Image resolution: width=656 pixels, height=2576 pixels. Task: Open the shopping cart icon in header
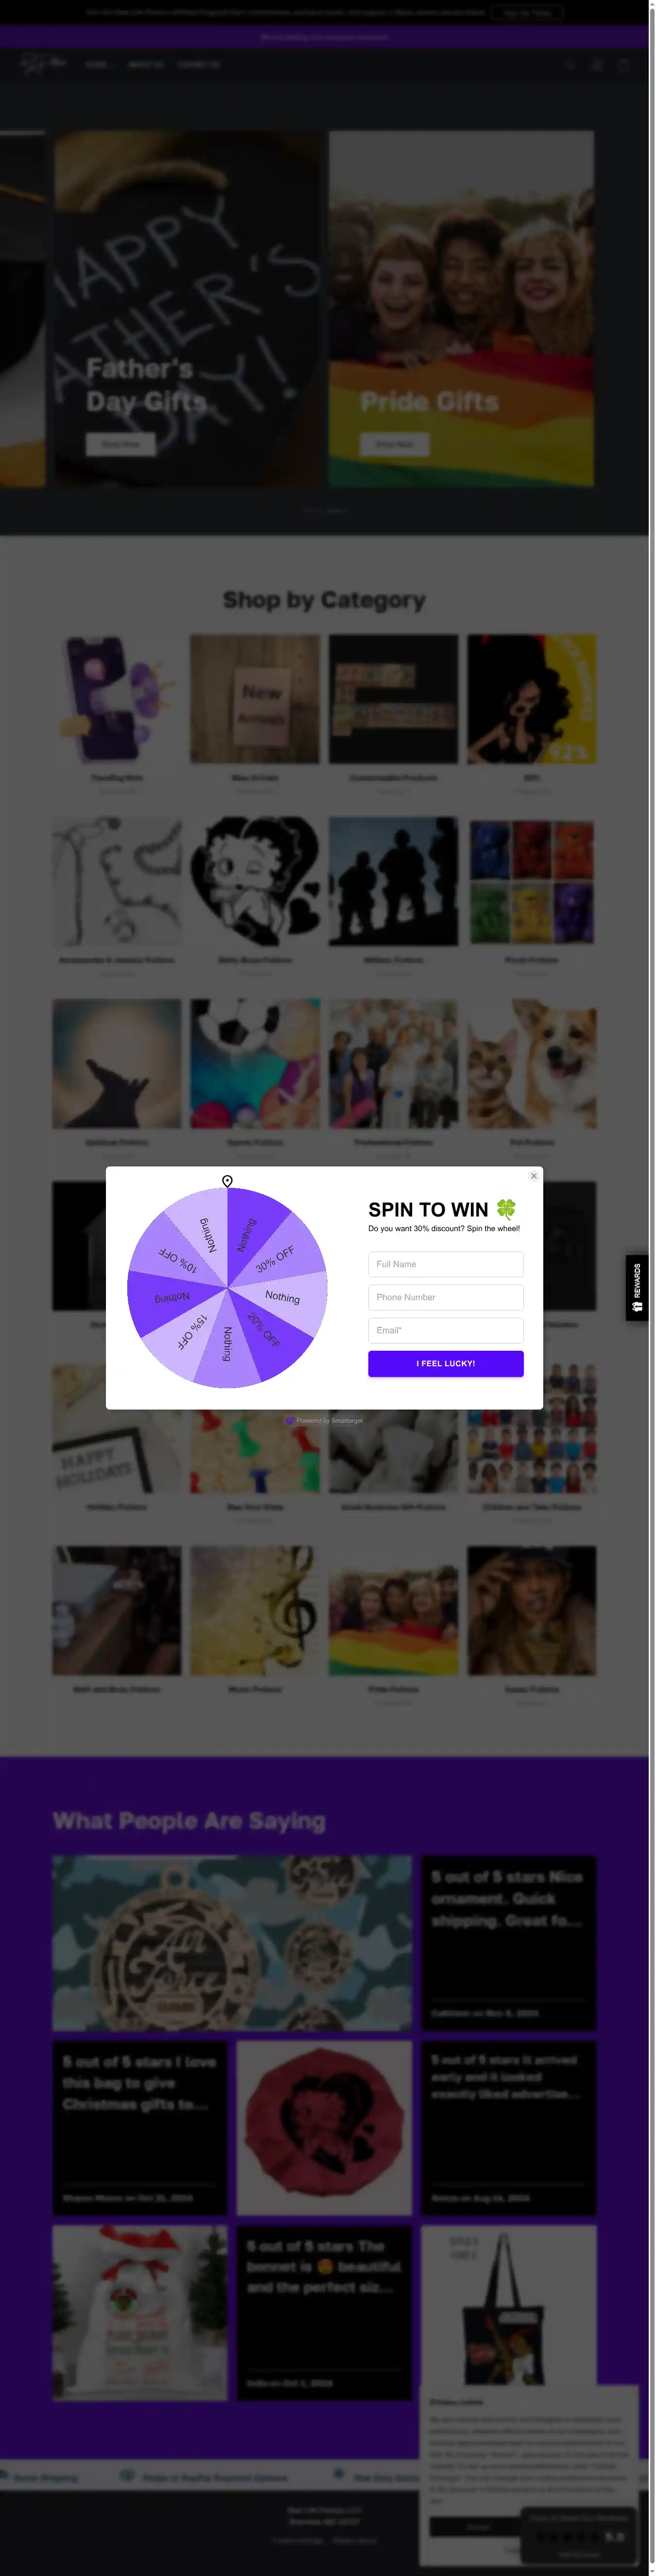[623, 65]
